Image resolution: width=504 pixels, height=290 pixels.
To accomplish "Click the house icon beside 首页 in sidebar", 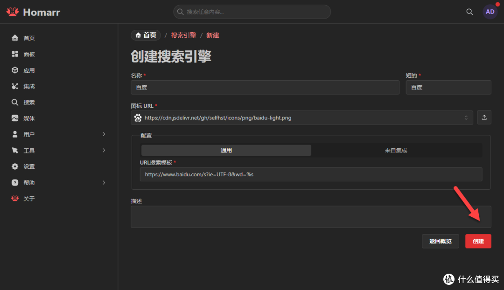I will pyautogui.click(x=15, y=38).
